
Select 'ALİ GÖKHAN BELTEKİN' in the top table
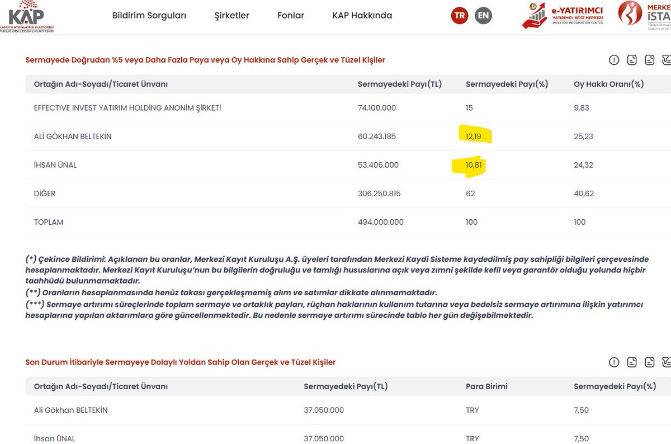click(x=73, y=136)
